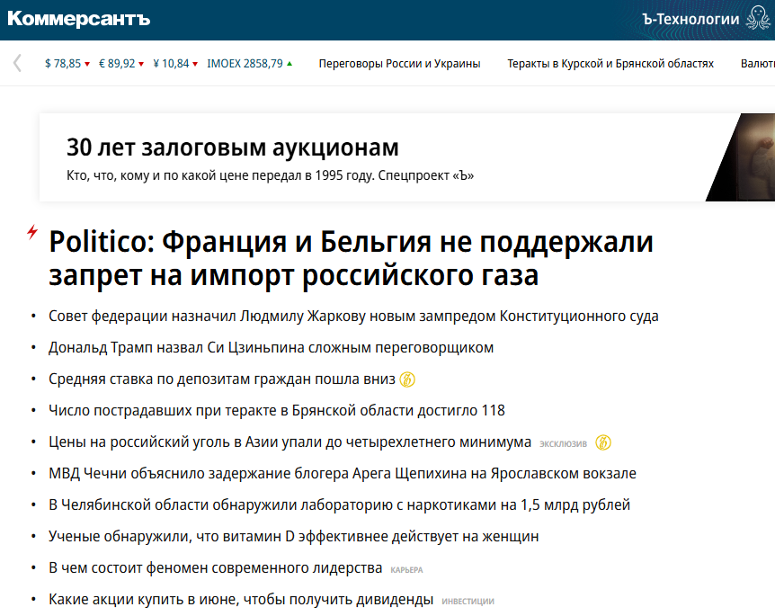
Task: Select Теракты в Курской и Брянской областях topic
Action: tap(610, 64)
